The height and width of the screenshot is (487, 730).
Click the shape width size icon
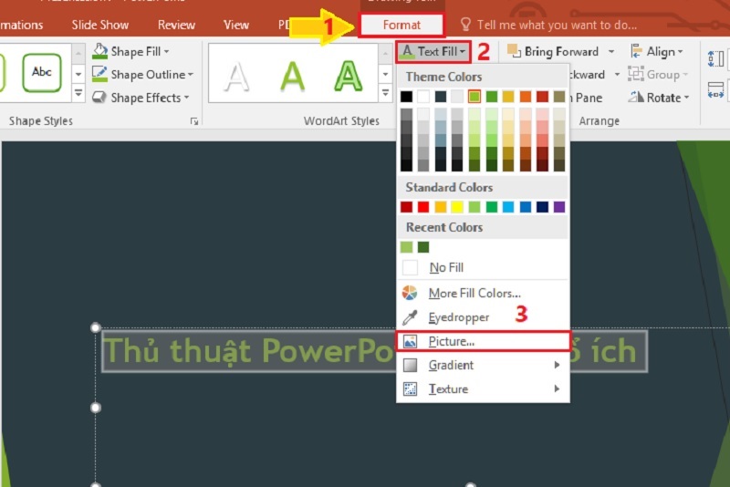coord(715,89)
